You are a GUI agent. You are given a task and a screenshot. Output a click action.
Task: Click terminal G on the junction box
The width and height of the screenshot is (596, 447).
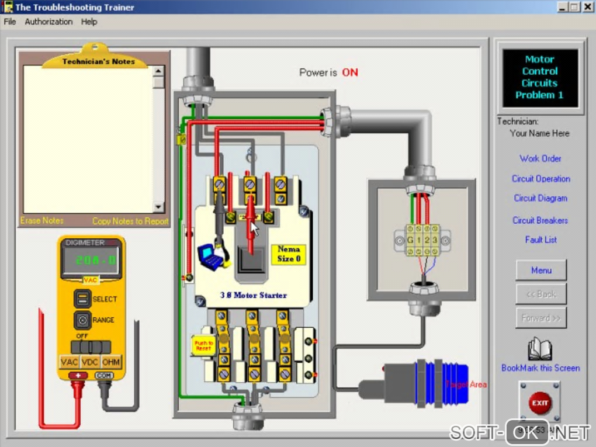(x=410, y=240)
